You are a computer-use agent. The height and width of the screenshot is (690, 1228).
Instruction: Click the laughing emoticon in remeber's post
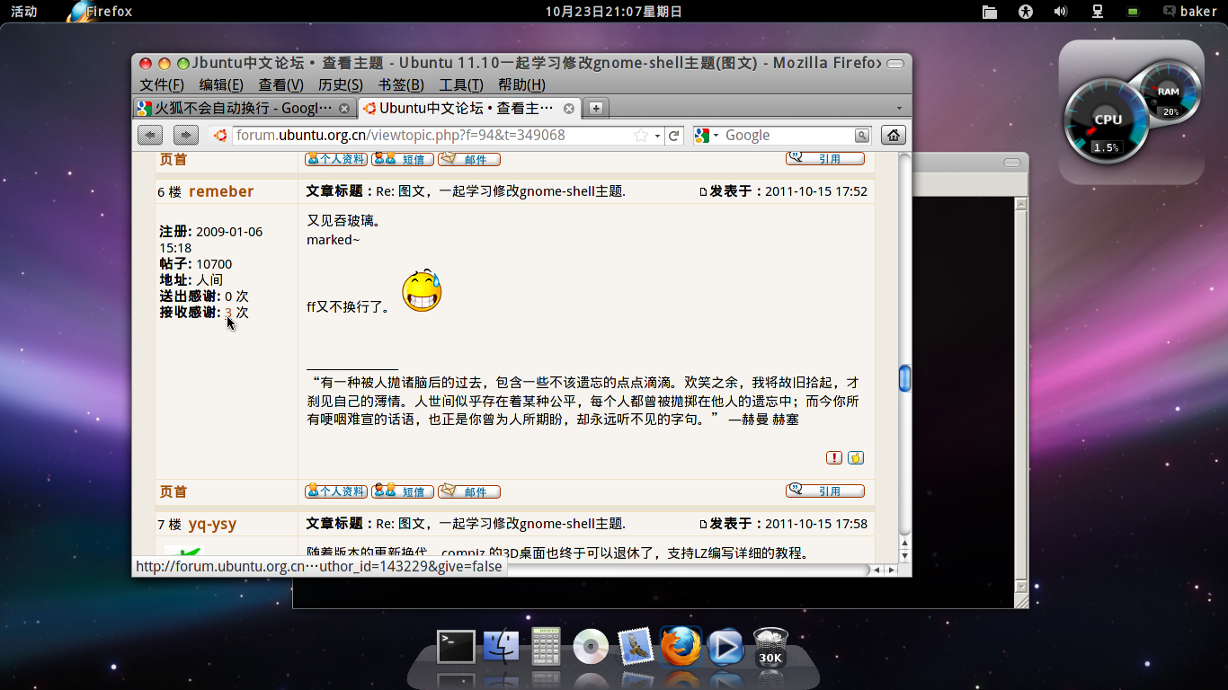(422, 290)
